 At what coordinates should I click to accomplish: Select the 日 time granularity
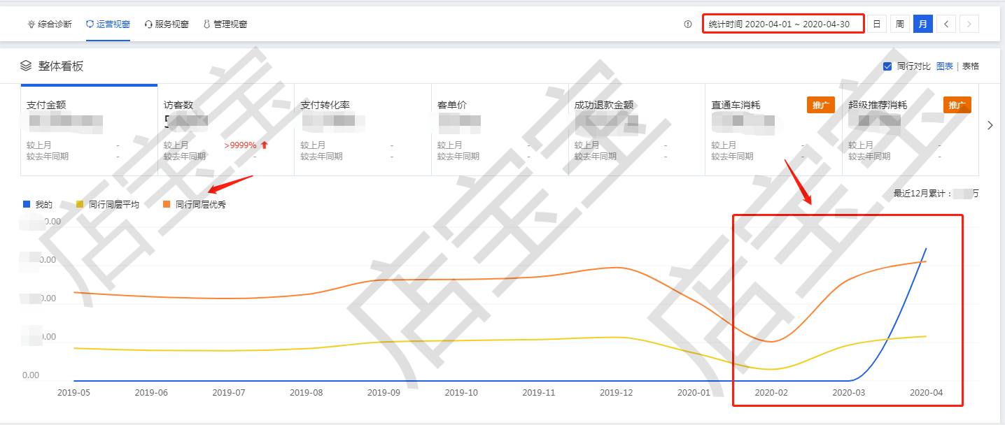[x=876, y=24]
